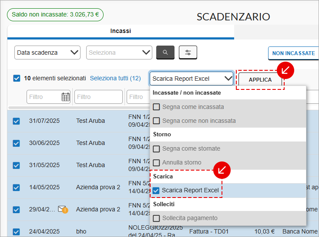
Task: Click the Seleziona tutti (12) link
Action: pos(115,78)
